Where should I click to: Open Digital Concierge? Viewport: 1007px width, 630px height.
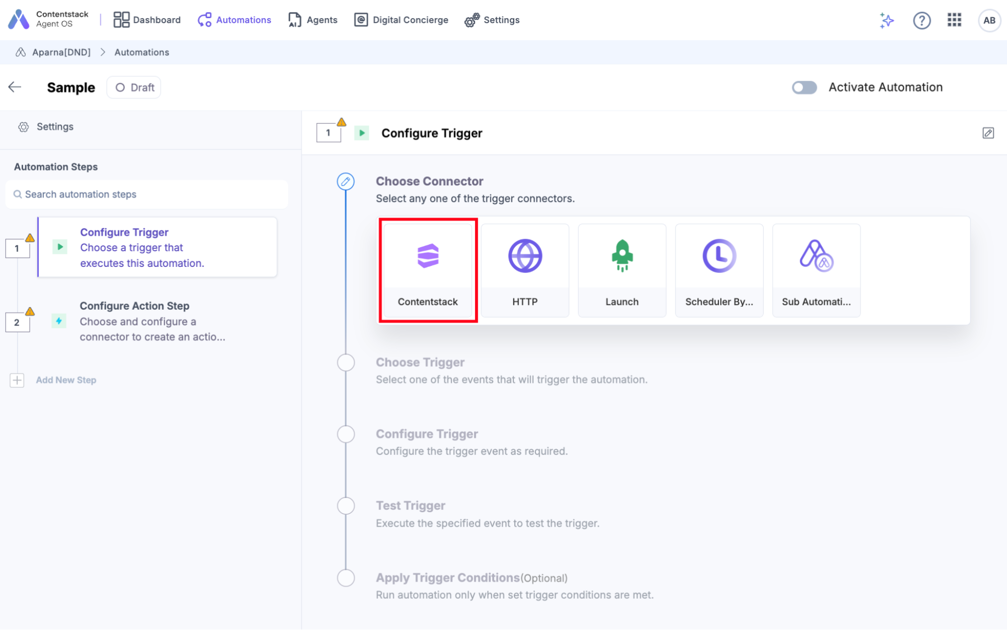coord(401,20)
